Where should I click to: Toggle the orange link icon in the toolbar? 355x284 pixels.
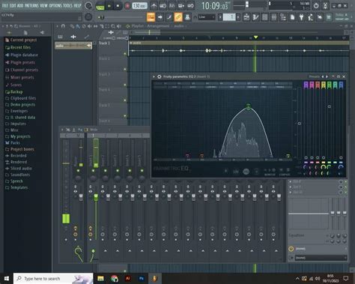coord(178,17)
